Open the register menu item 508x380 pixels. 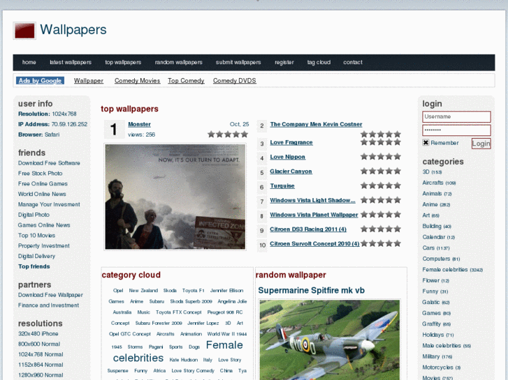284,62
